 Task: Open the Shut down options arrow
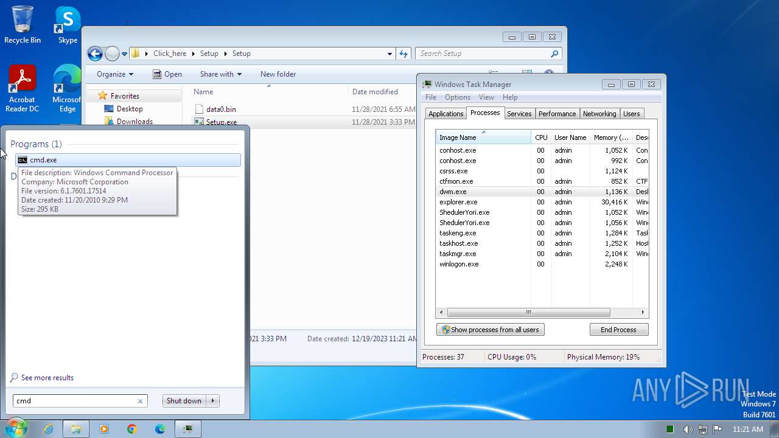(212, 401)
